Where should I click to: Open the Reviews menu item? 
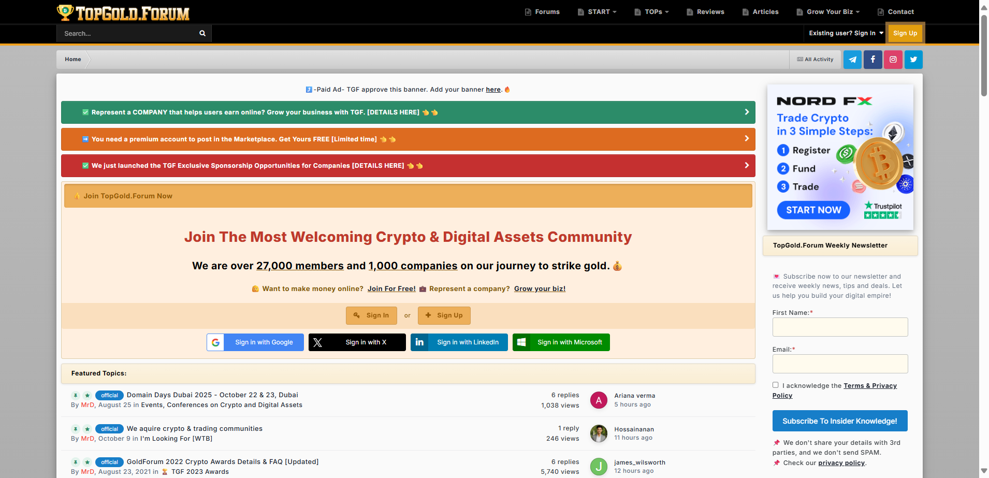706,12
